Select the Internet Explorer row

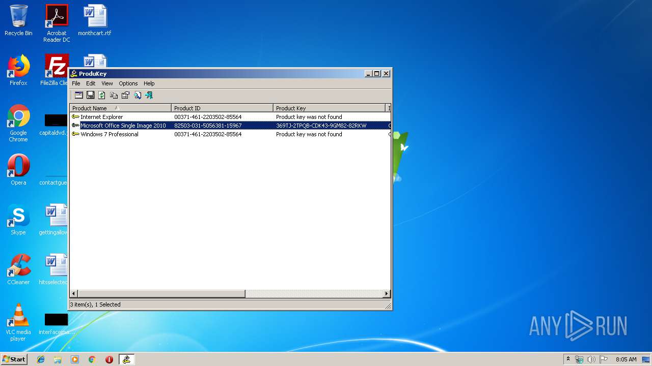click(x=230, y=117)
